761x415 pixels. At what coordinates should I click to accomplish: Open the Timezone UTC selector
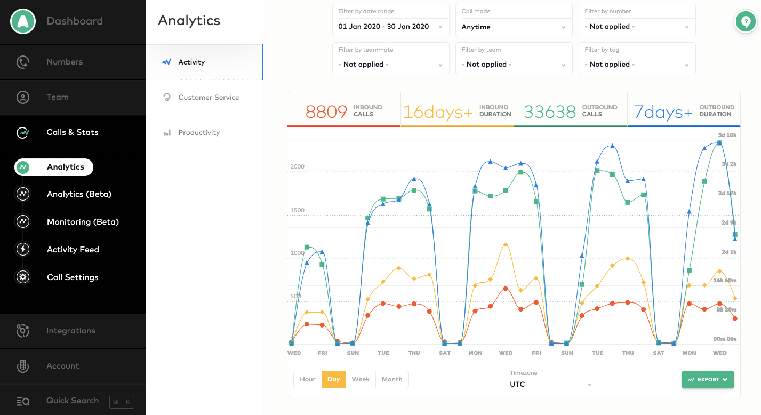[549, 384]
